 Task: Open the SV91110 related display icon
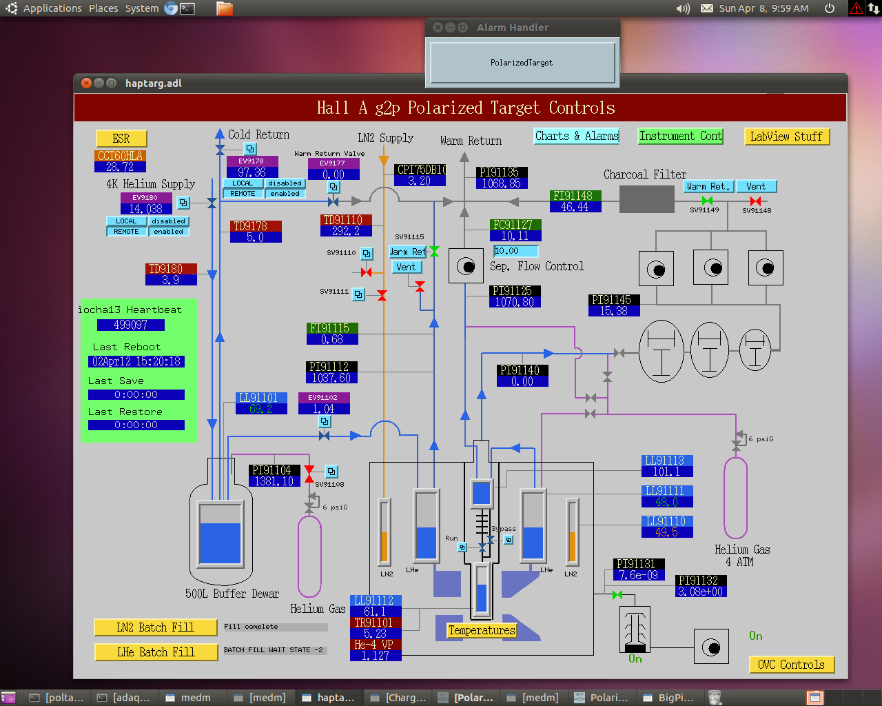coord(367,254)
